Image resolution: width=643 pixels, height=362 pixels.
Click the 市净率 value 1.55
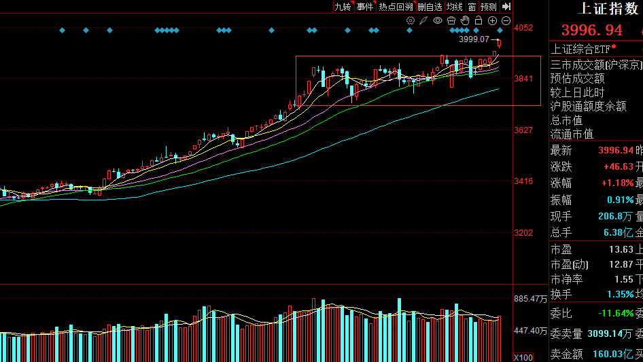tap(624, 279)
